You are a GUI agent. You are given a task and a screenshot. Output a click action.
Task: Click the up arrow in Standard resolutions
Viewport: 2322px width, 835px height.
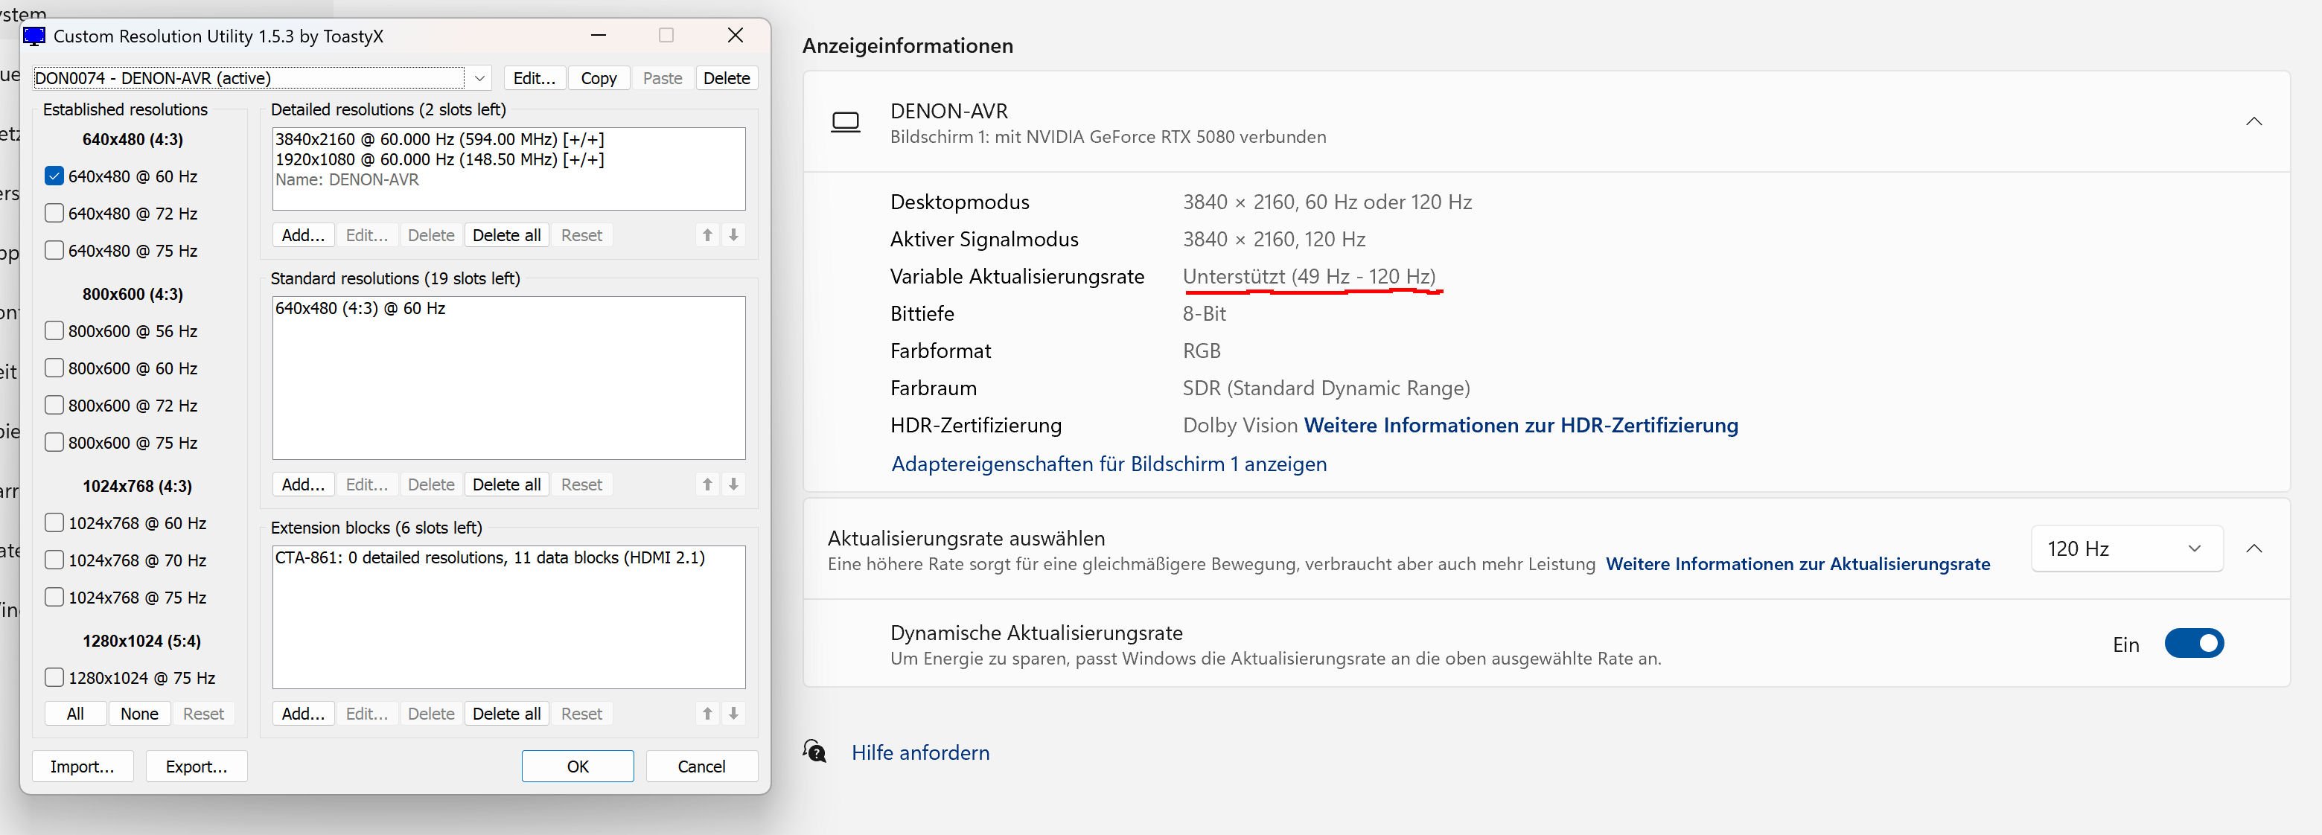click(707, 484)
